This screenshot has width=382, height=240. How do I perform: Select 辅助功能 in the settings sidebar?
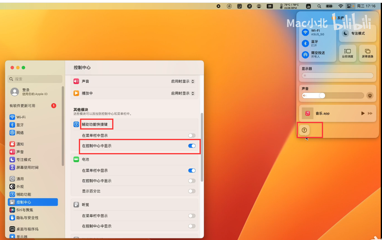(33, 195)
